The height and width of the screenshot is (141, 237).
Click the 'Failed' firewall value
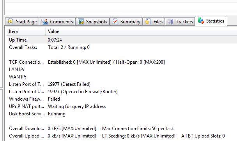tap(54, 99)
